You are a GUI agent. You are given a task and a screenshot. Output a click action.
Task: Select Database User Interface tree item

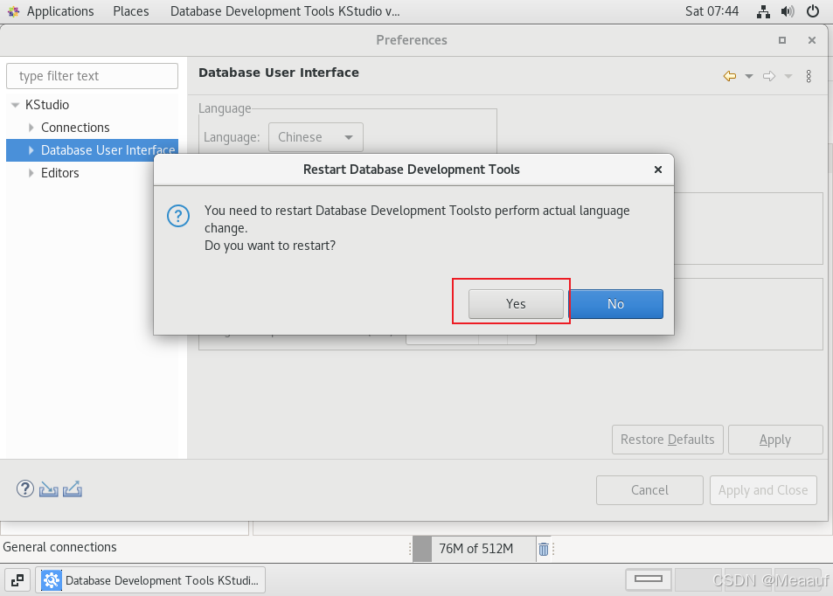(x=108, y=150)
